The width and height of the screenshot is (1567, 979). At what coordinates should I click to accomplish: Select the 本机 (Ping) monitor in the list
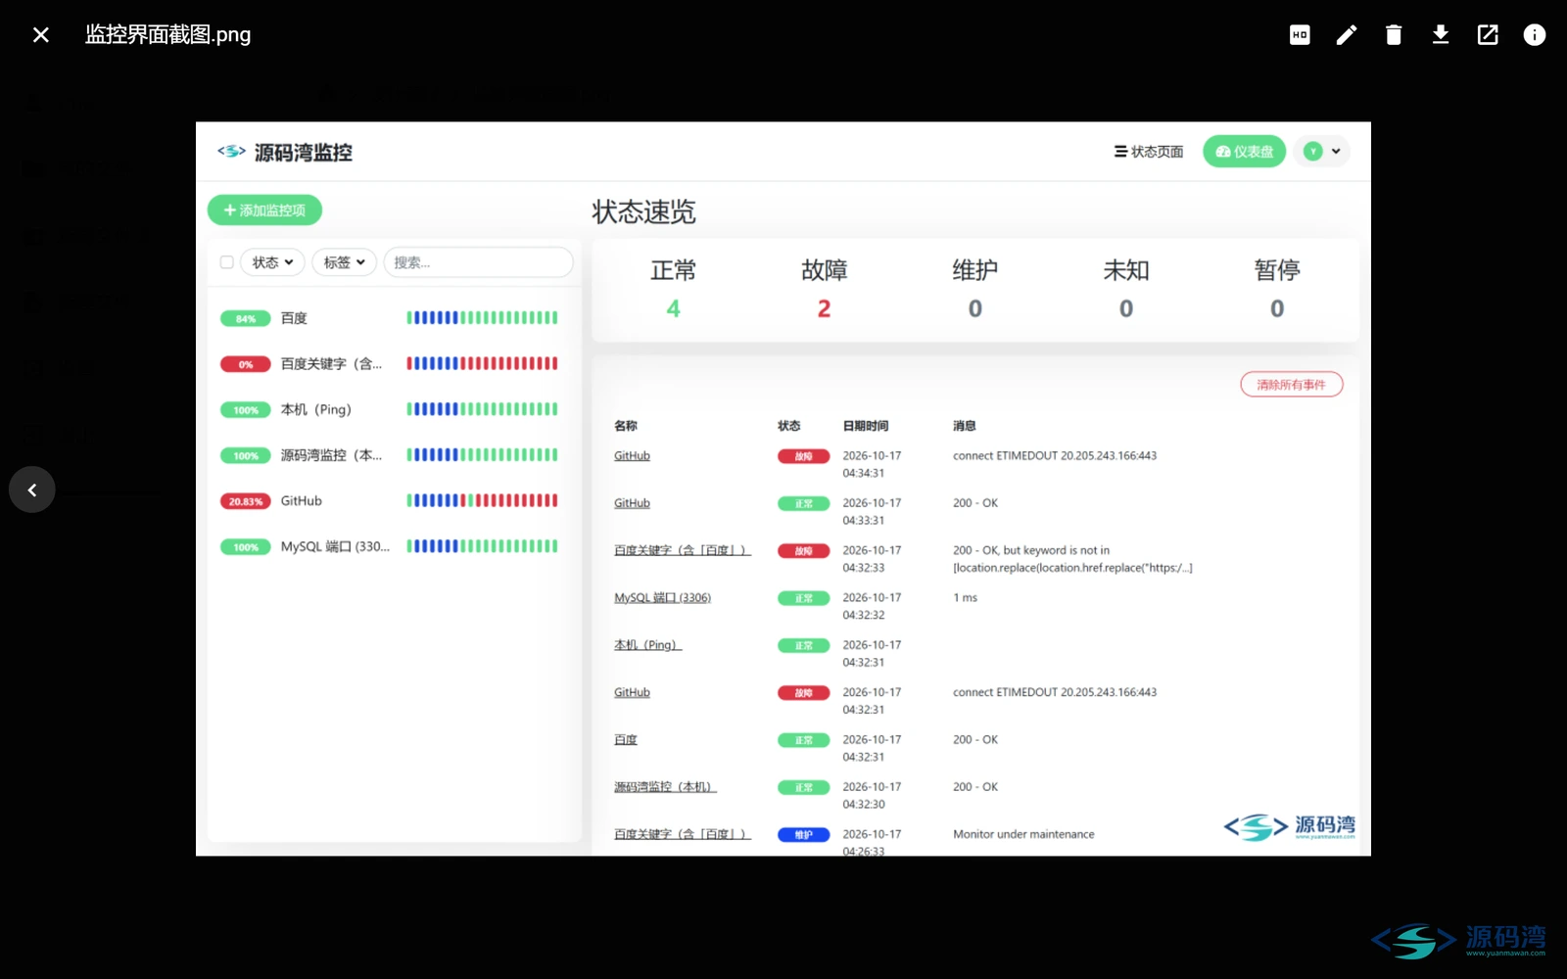(x=394, y=409)
